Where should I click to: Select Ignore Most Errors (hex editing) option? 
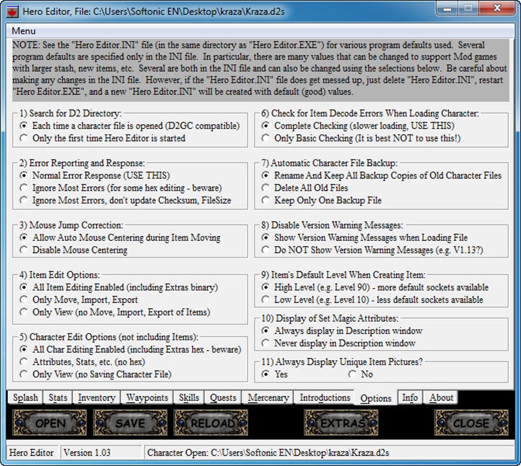121,188
